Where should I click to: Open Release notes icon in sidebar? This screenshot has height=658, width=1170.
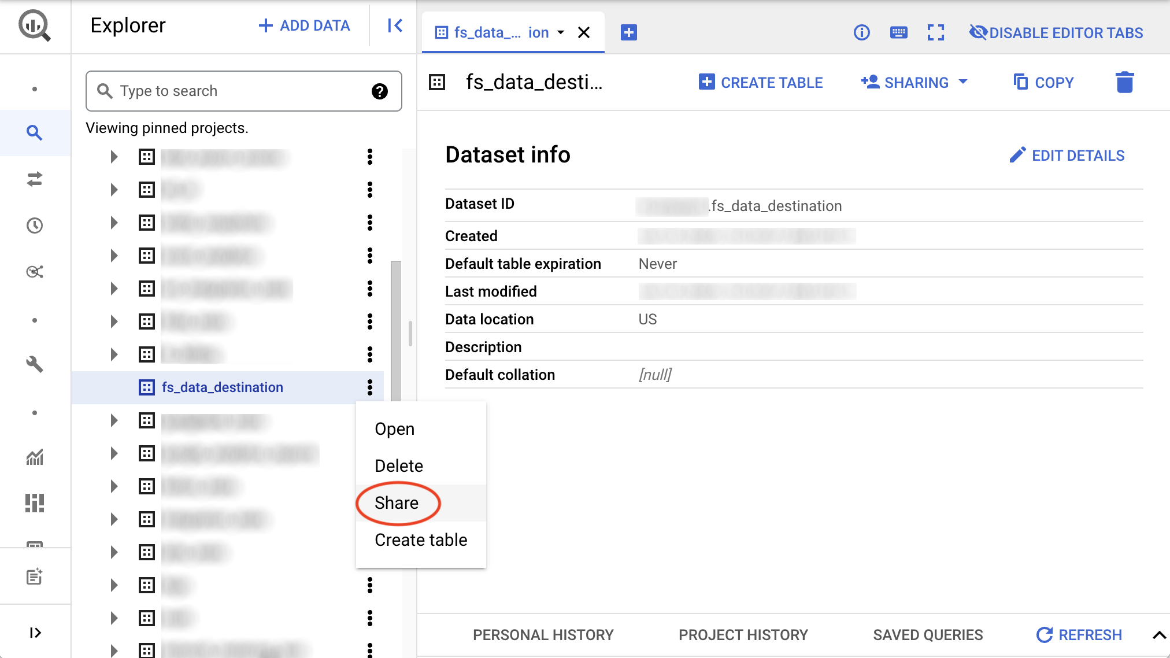click(x=35, y=576)
